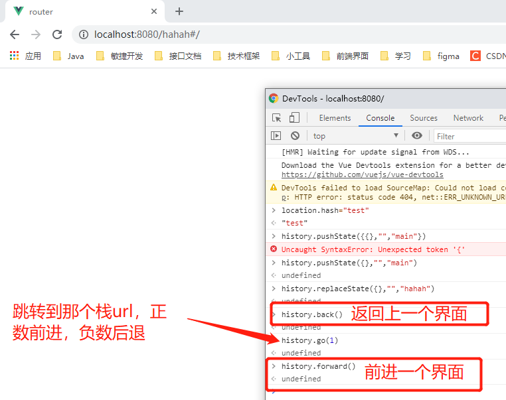This screenshot has height=400, width=506.
Task: Activate the inspect element picker in DevTools
Action: click(x=276, y=117)
